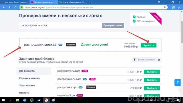183x103 pixels.
Task: Open File Explorer from the taskbar
Action: 18,100
